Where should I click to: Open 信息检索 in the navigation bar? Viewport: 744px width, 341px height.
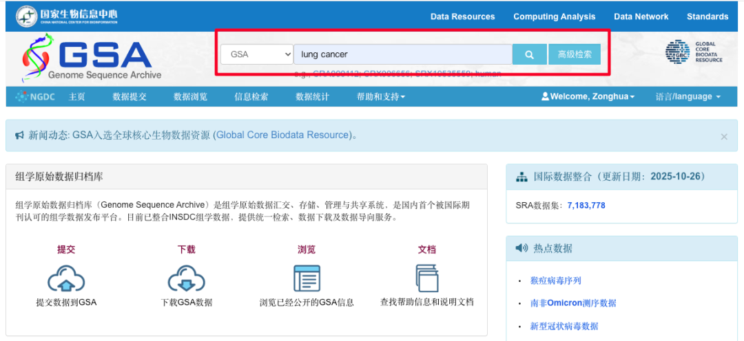pyautogui.click(x=251, y=97)
